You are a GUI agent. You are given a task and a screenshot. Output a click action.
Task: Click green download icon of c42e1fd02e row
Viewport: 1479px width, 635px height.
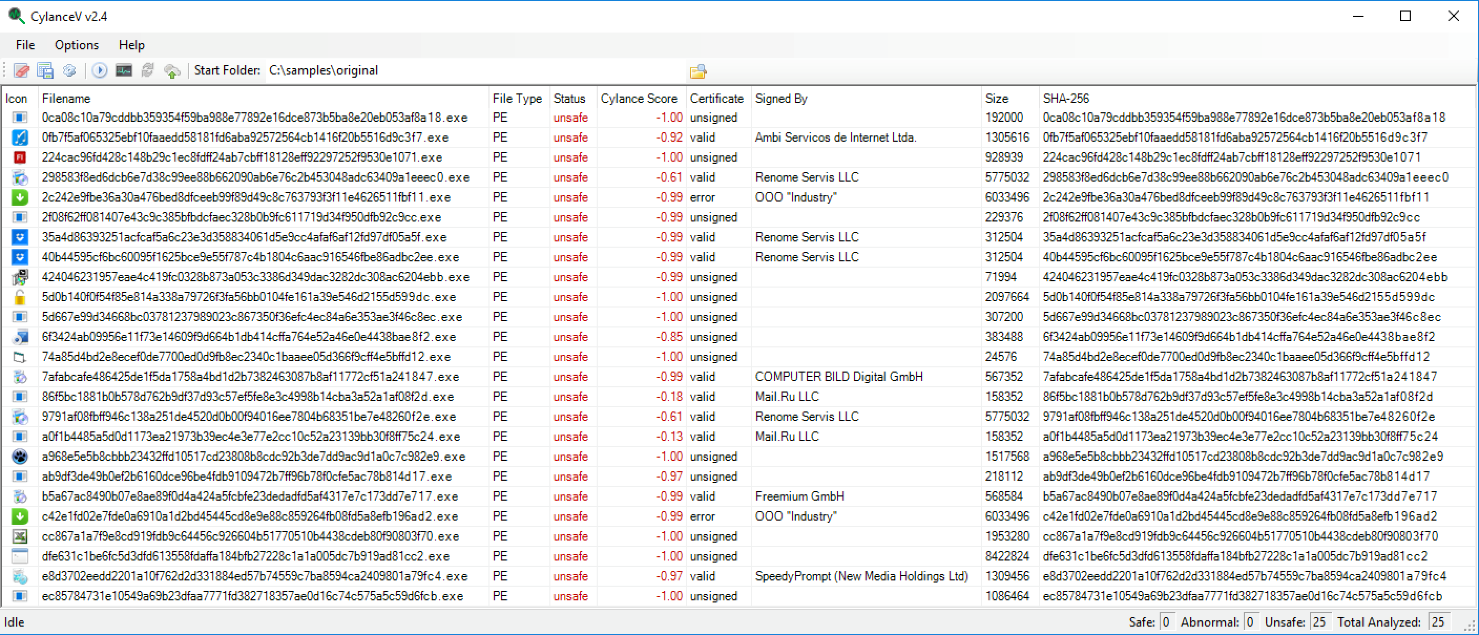[19, 516]
